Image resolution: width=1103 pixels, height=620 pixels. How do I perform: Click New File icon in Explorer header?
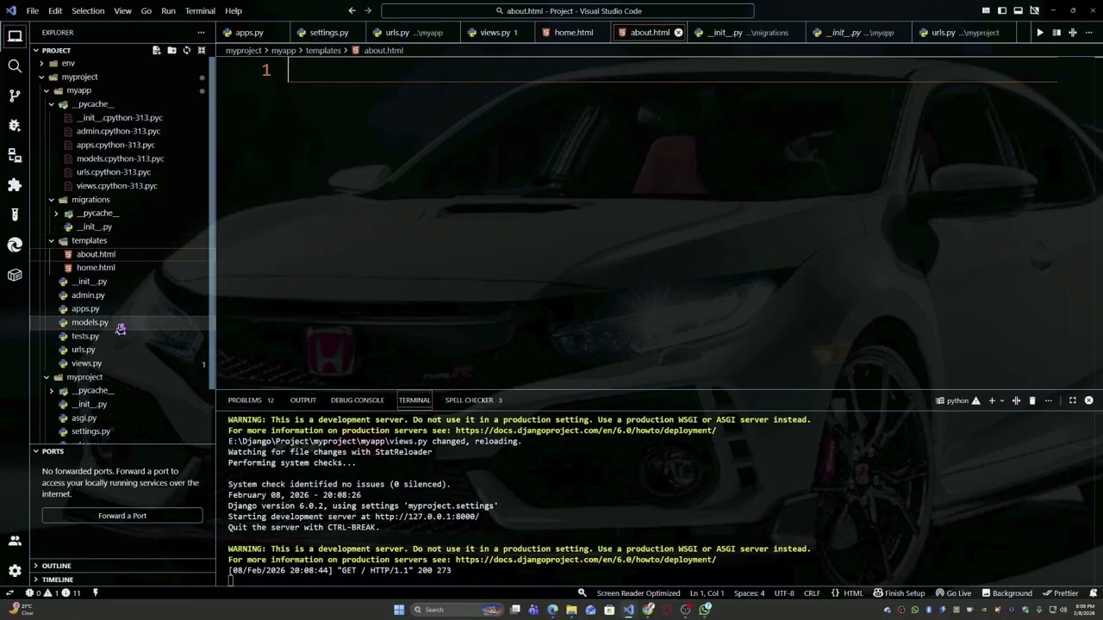(x=156, y=50)
